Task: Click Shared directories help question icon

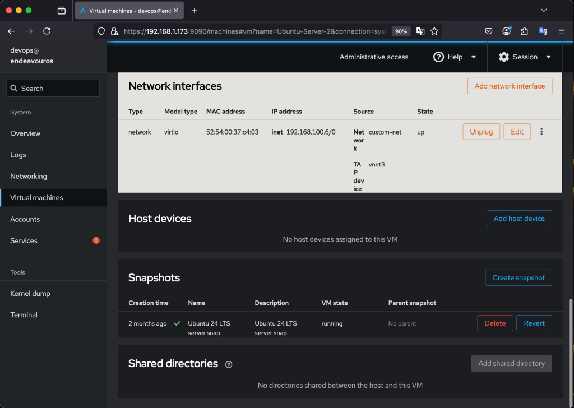Action: (x=229, y=364)
